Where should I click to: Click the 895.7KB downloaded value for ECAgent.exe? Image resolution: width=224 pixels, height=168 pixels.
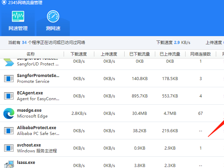tap(140, 96)
